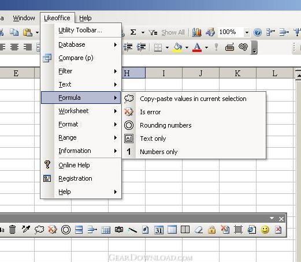301x262 pixels.
Task: Click the calendar 31 icon
Action: 159,230
